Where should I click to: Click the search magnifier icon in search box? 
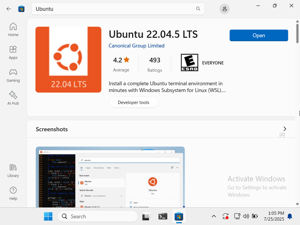(x=198, y=8)
